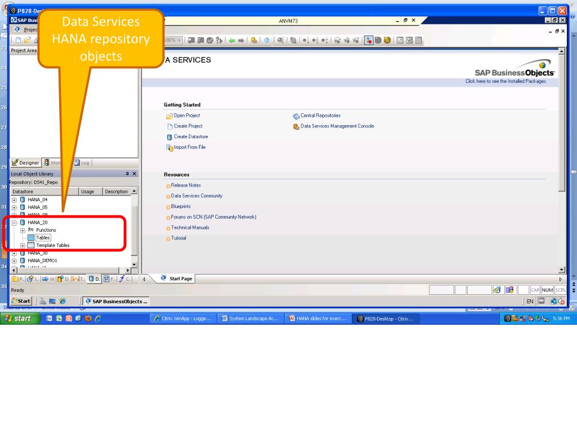
Task: Select the Start Page tab
Action: (176, 279)
